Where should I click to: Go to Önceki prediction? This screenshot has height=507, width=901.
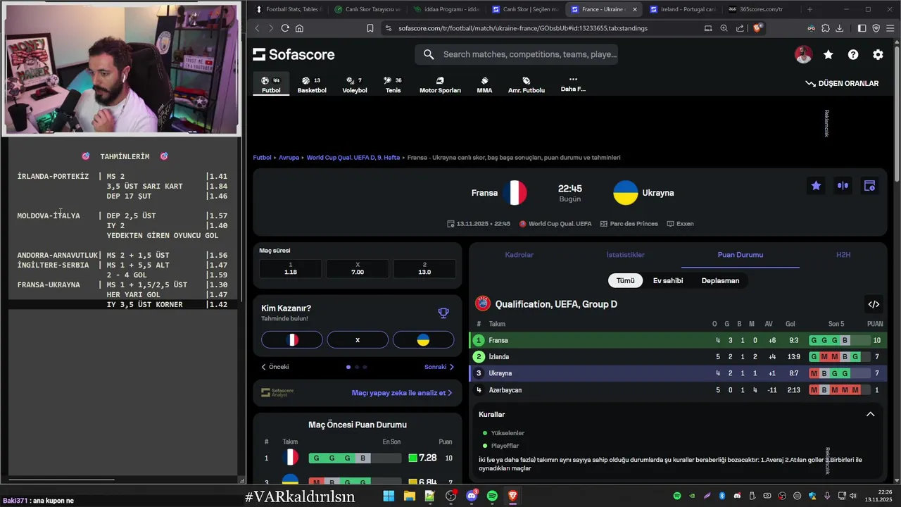(x=275, y=367)
